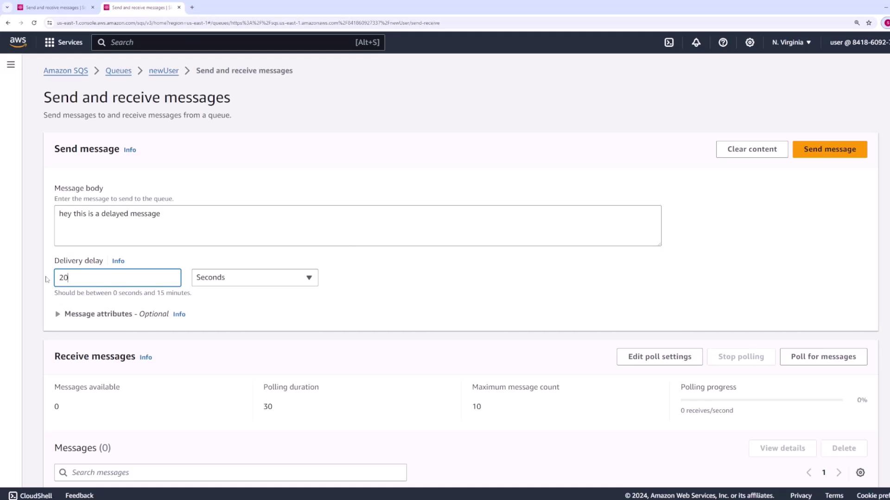Open the Seconds delay unit dropdown
The image size is (890, 500).
click(254, 277)
